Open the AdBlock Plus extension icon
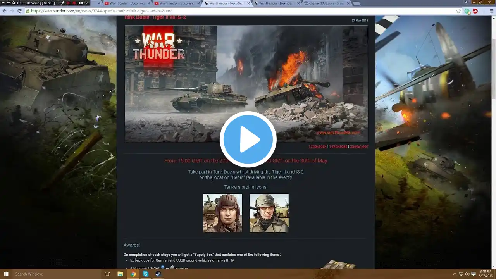Screen dimensions: 496x279 (475, 11)
